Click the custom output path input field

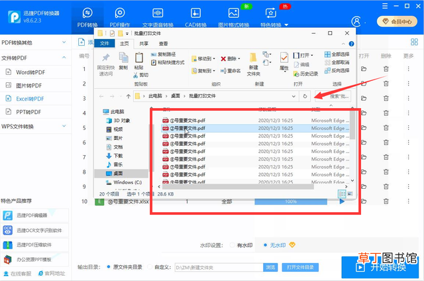219,268
